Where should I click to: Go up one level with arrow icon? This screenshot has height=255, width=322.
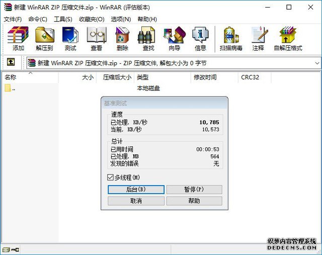pyautogui.click(x=11, y=62)
